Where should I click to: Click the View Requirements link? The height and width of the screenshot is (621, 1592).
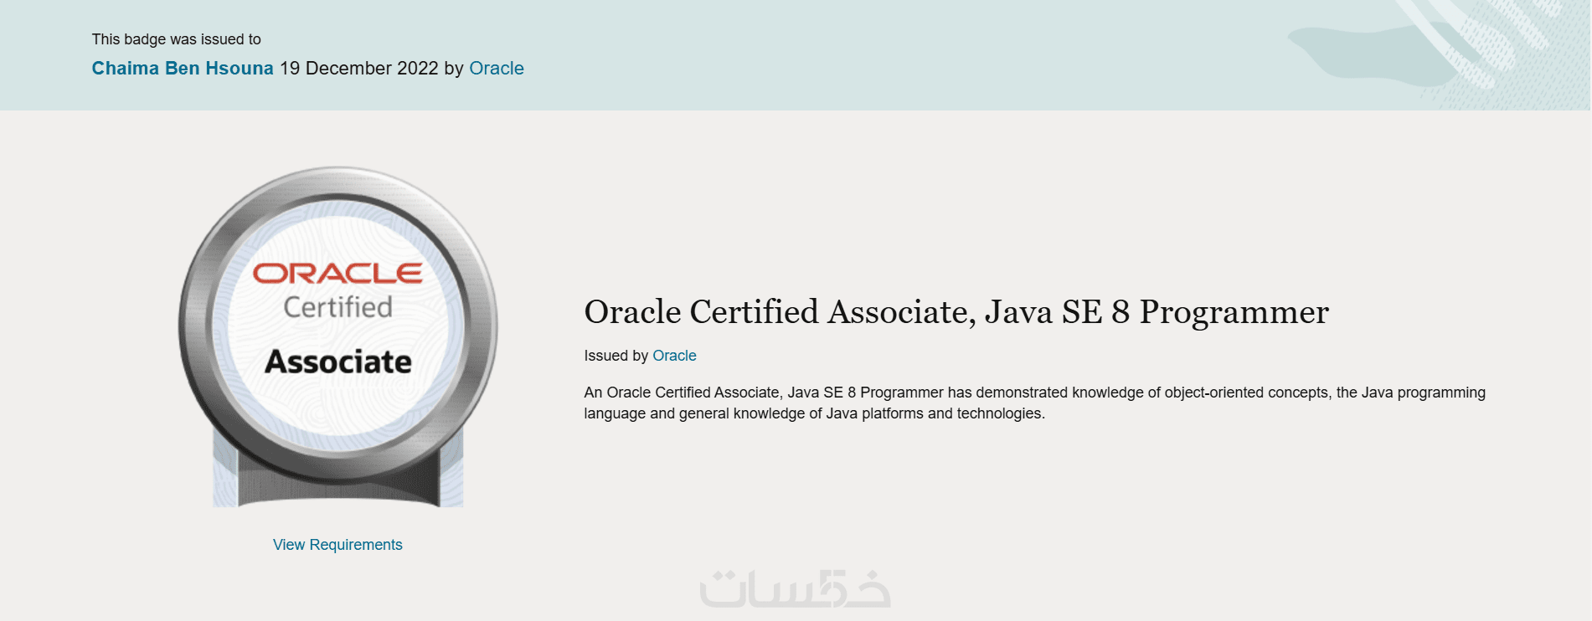pyautogui.click(x=337, y=545)
